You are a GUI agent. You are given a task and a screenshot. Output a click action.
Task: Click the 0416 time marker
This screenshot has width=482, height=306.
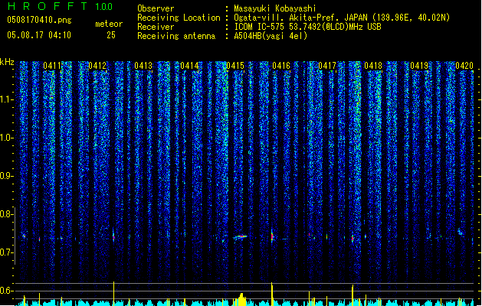point(281,66)
